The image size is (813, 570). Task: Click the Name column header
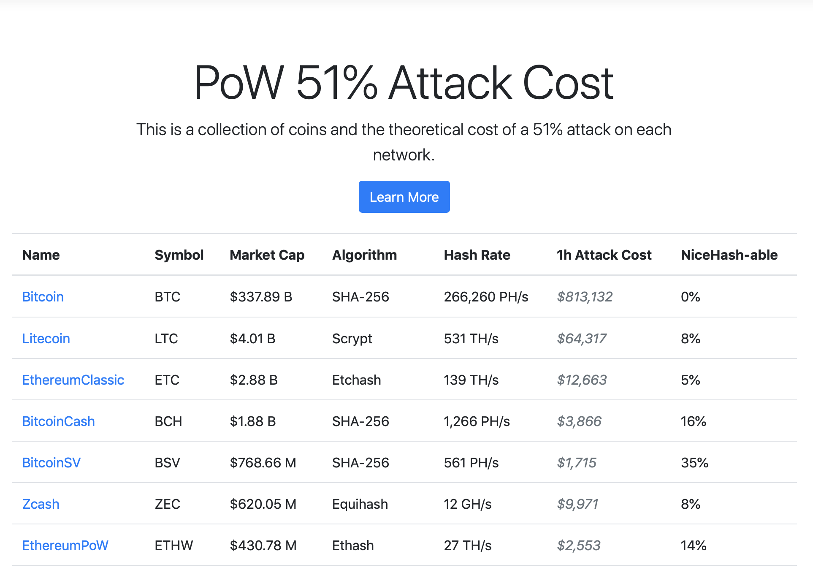[x=41, y=255]
